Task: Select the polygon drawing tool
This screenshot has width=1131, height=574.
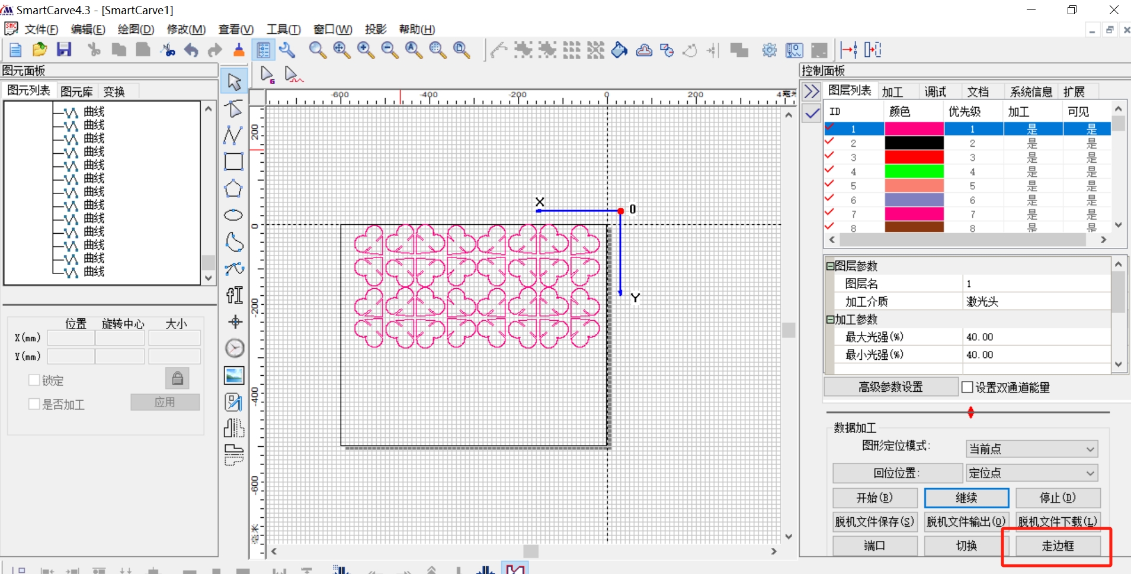Action: click(233, 189)
